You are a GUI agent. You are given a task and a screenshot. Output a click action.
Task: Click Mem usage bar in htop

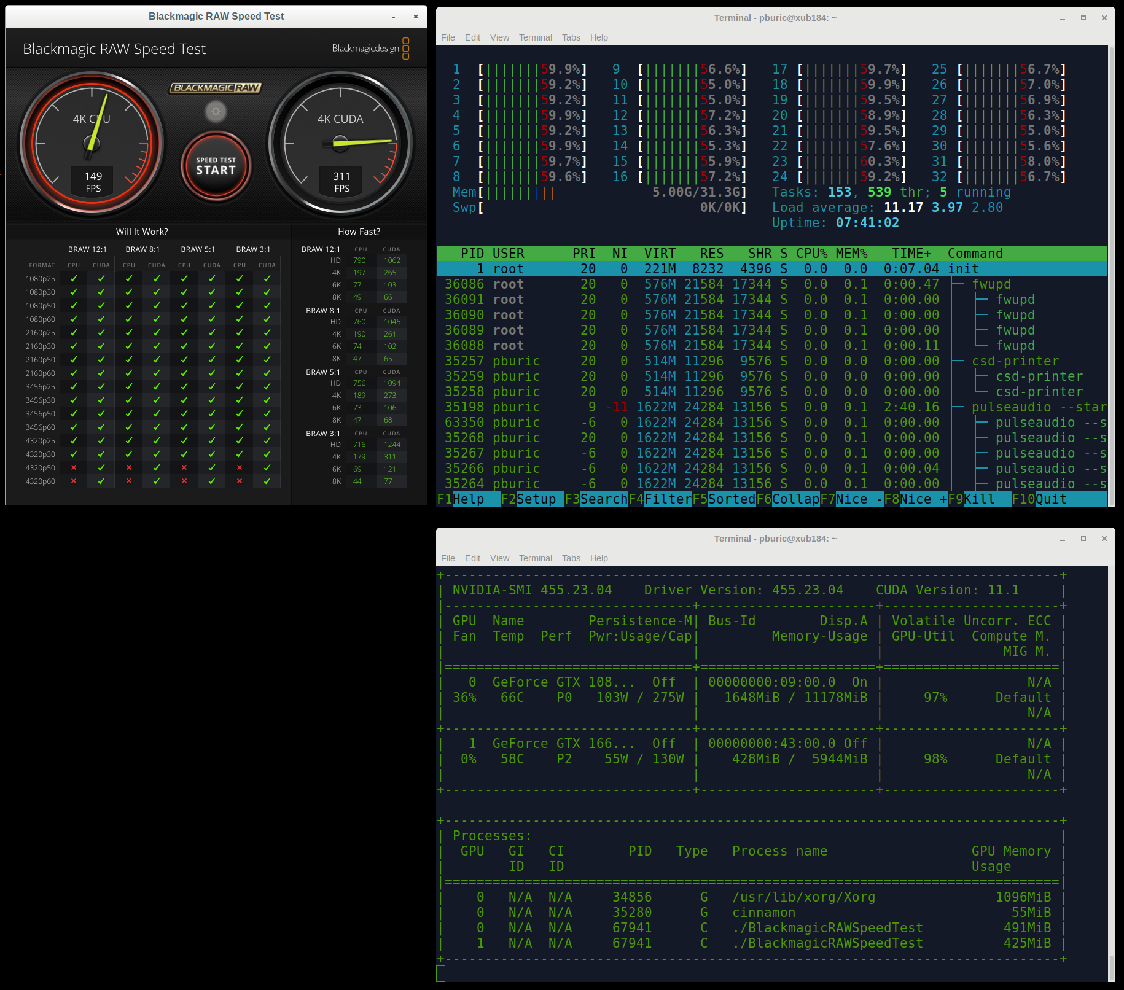pos(599,192)
